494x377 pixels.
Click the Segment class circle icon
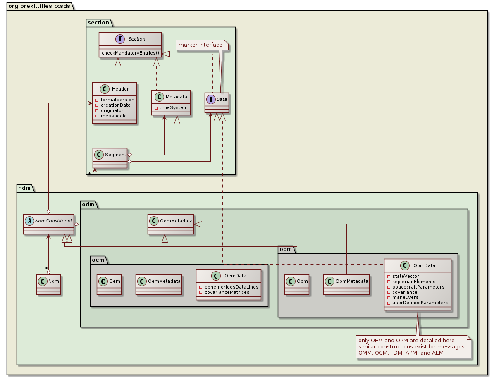coord(98,155)
